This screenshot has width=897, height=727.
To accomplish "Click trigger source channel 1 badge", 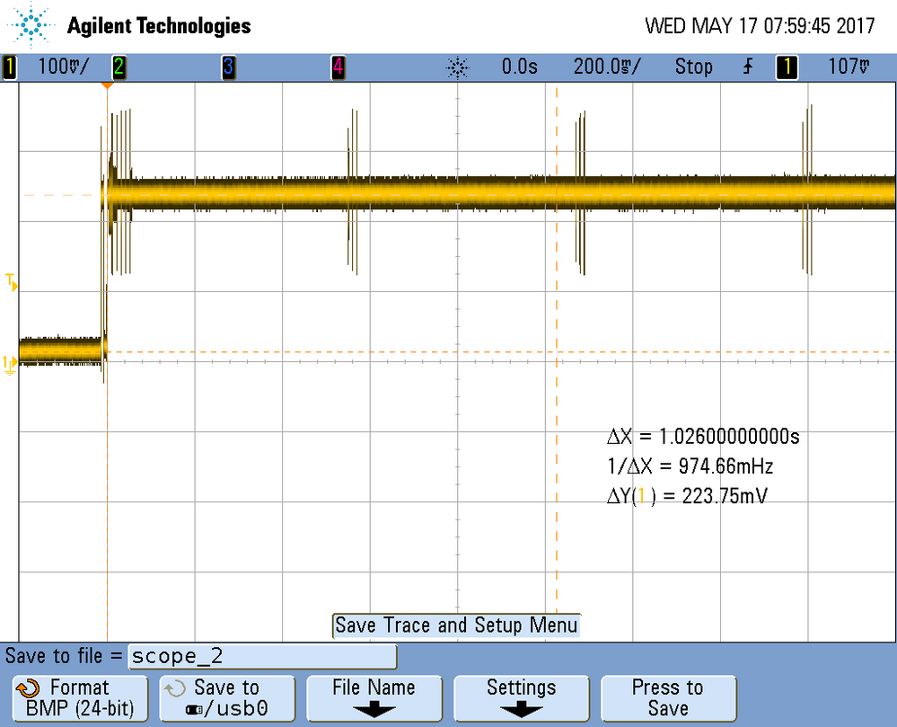I will pyautogui.click(x=787, y=67).
